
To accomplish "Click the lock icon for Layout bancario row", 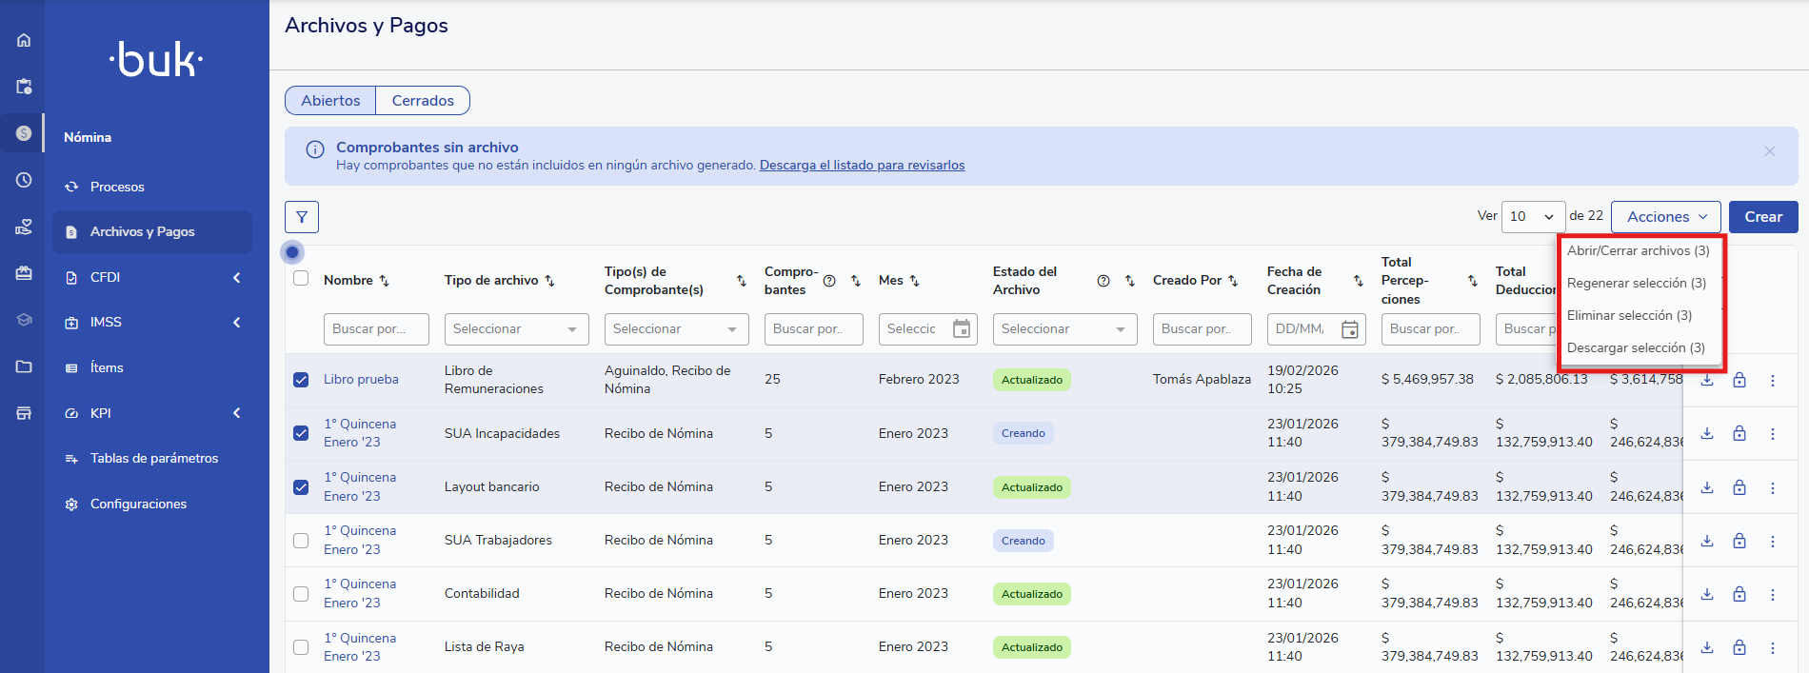I will 1739,487.
